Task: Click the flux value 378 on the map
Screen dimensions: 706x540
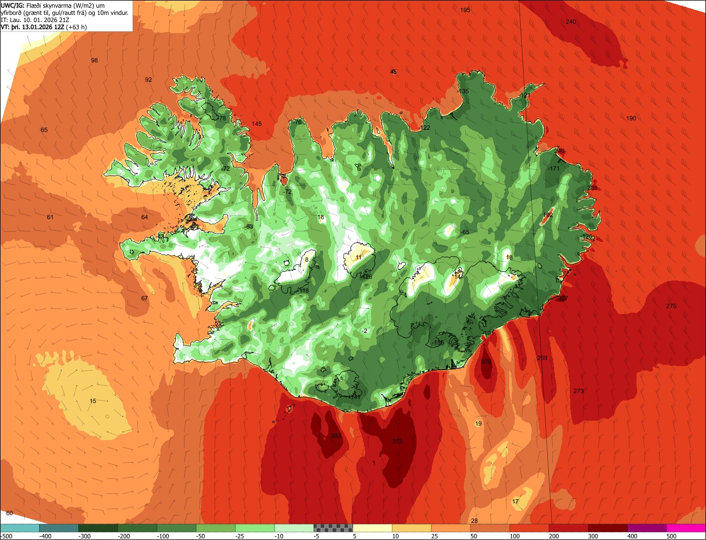Action: pos(486,362)
